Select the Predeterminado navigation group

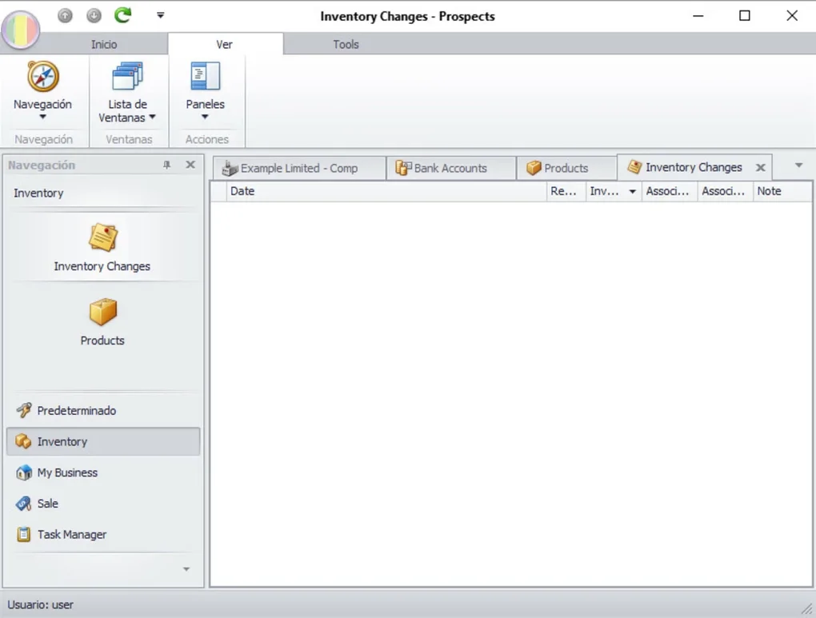pos(103,410)
